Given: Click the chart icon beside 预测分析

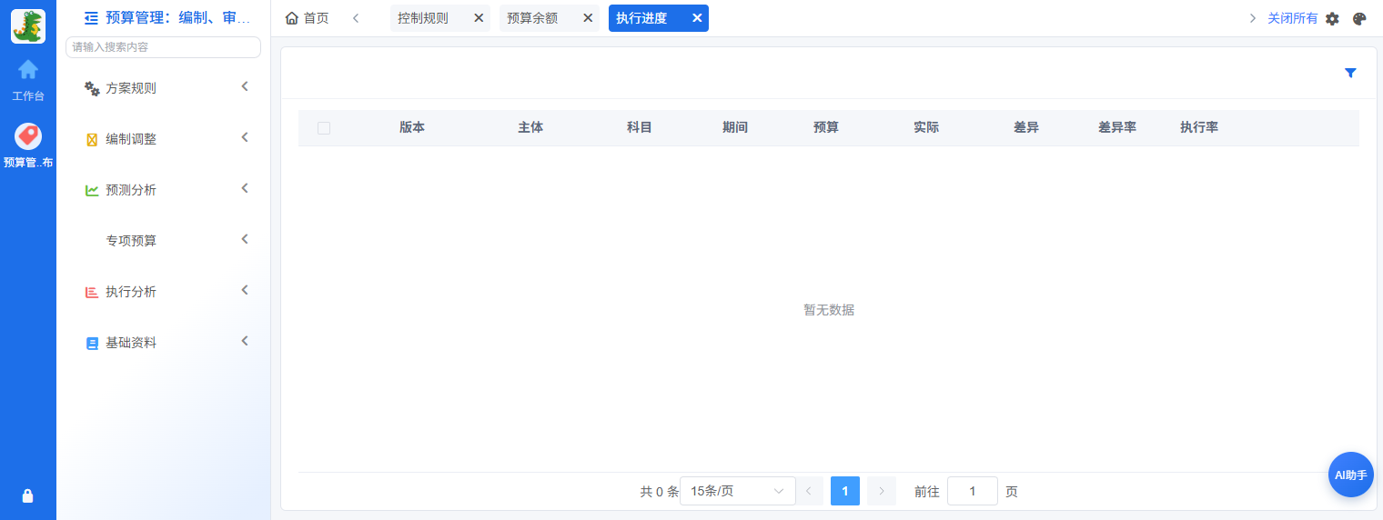Looking at the screenshot, I should [92, 190].
